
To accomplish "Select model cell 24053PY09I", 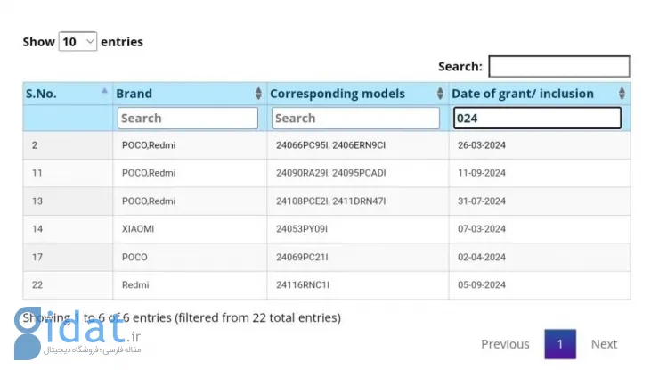I will [x=302, y=229].
